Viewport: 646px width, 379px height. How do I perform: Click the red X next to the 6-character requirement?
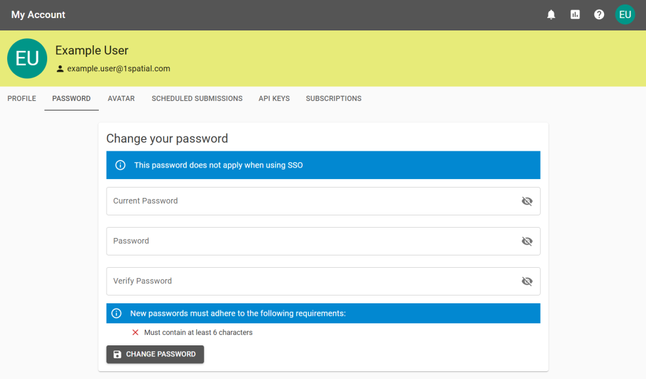click(x=135, y=332)
